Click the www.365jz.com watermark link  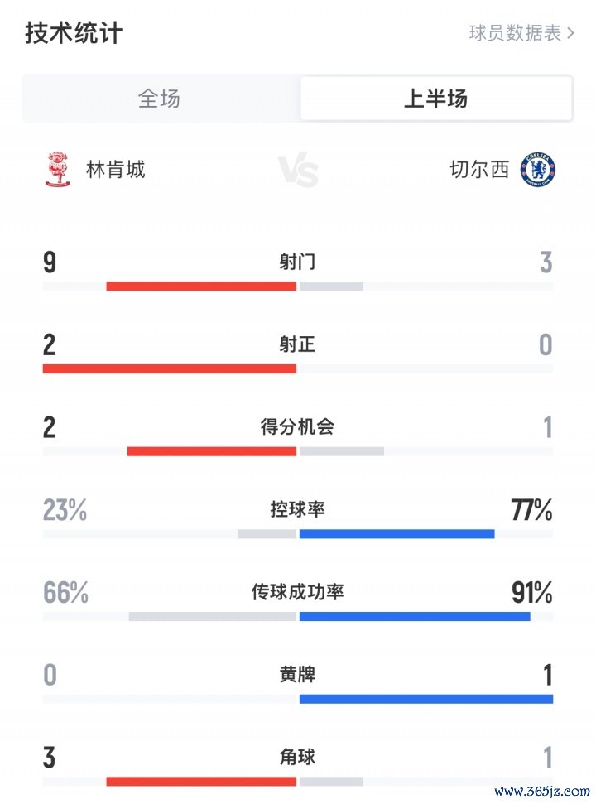coord(541,792)
